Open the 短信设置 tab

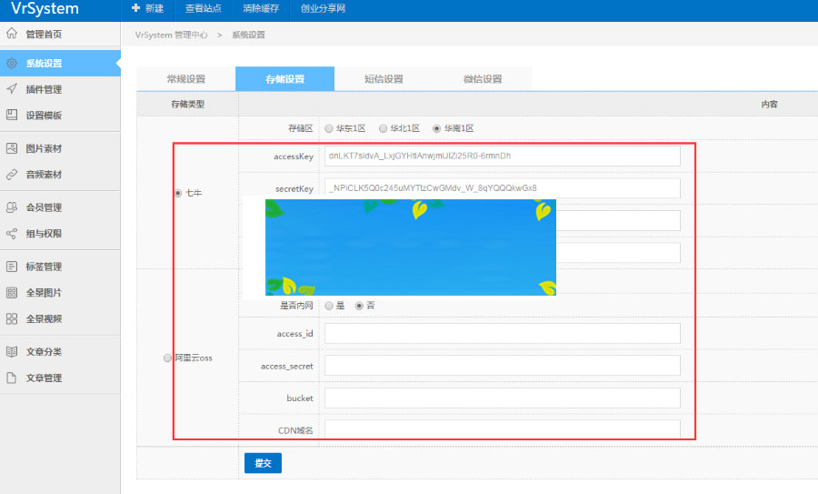click(383, 79)
